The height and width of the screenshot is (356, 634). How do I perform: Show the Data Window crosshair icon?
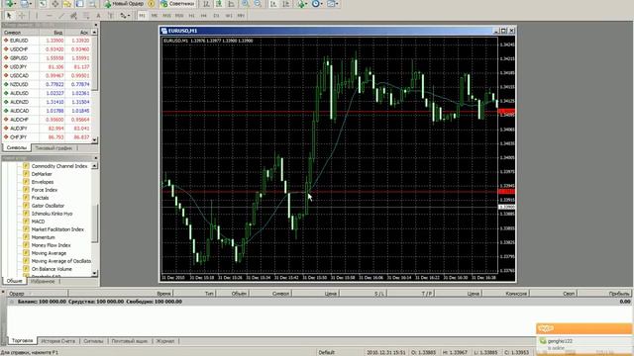coord(55,4)
